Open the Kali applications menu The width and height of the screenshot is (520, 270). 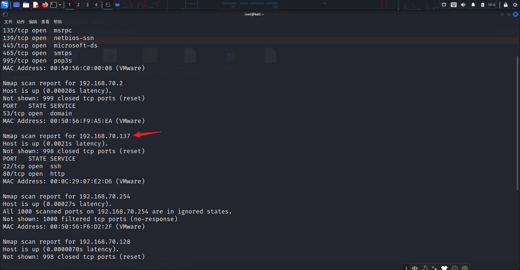[5, 5]
